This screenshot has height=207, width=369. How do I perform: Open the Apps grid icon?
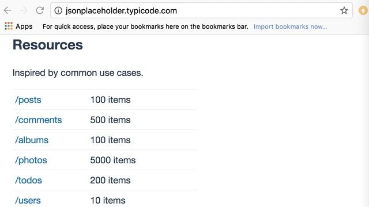pos(9,26)
